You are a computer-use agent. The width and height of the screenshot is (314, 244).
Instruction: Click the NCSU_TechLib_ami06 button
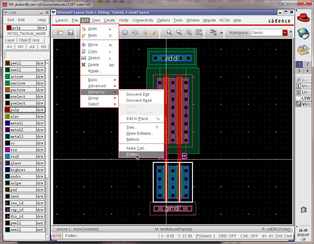tap(27, 34)
